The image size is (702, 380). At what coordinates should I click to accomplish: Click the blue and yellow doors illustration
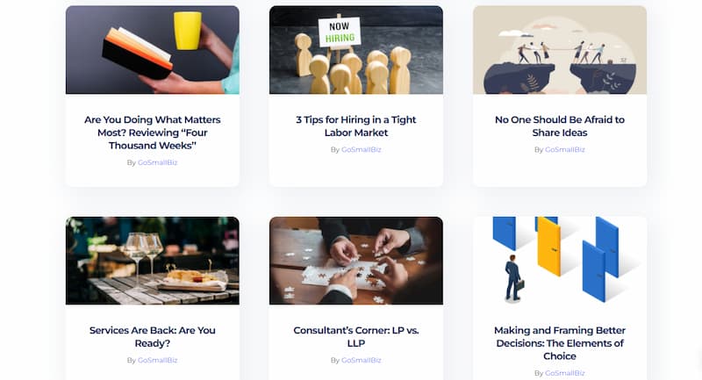(x=560, y=261)
